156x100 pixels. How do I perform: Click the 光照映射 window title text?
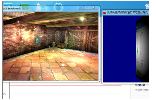coord(128,12)
